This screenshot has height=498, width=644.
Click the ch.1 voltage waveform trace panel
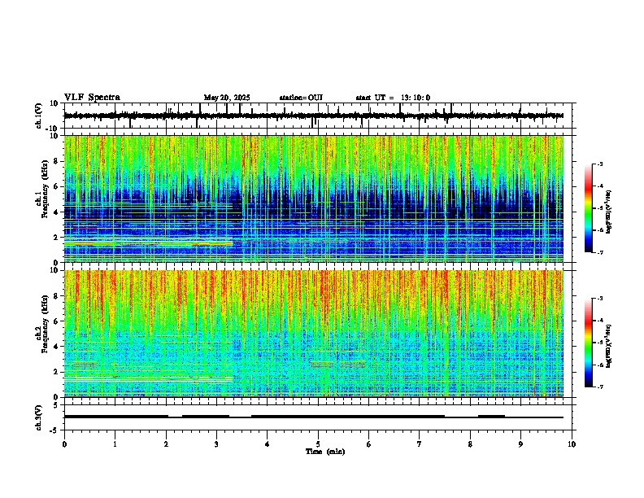click(x=318, y=116)
